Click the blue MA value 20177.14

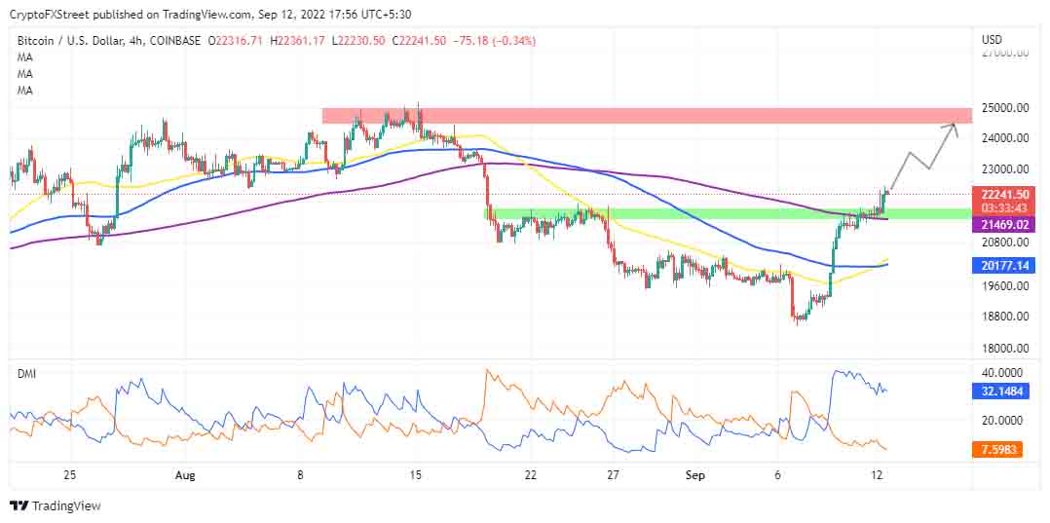point(1004,266)
